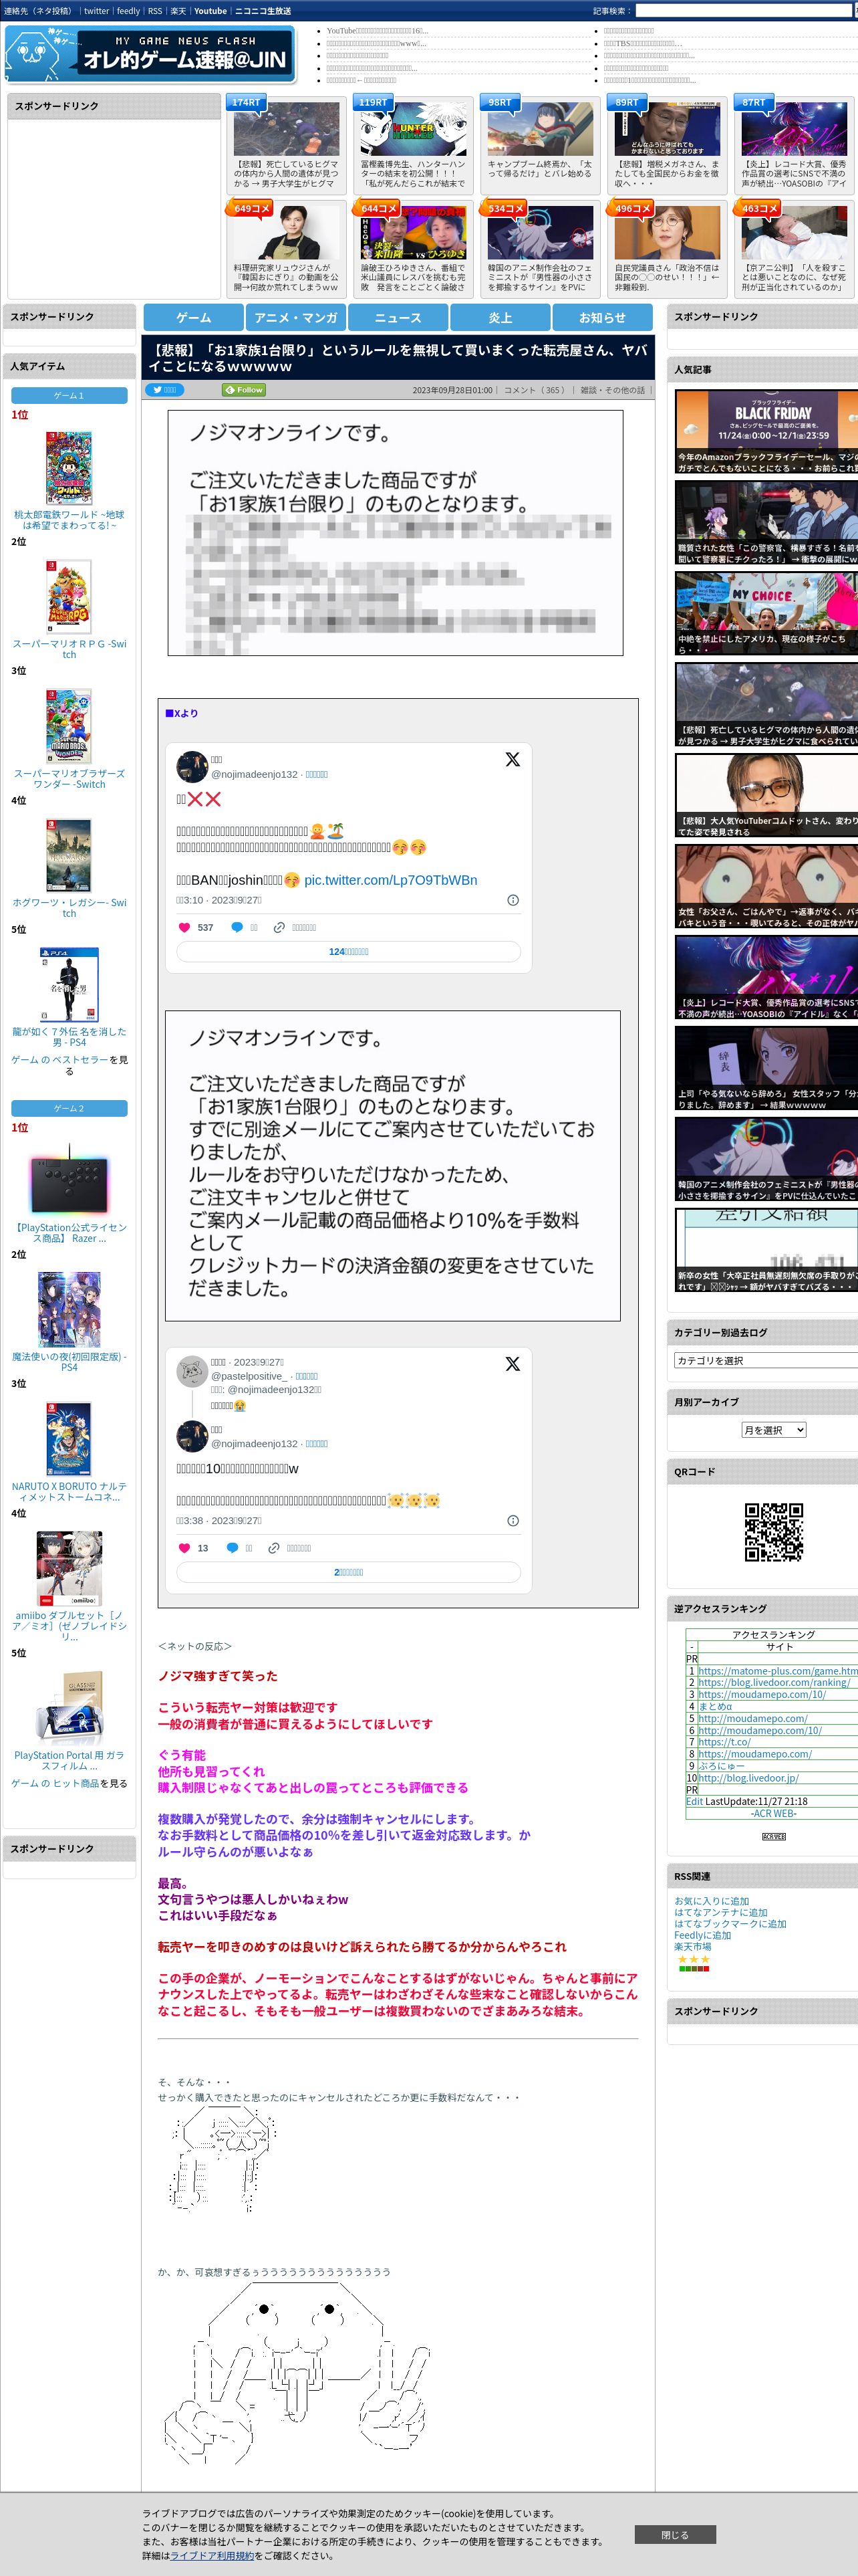This screenshot has width=858, height=2576.
Task: Click the お気に入りに追加 link
Action: [x=711, y=1901]
